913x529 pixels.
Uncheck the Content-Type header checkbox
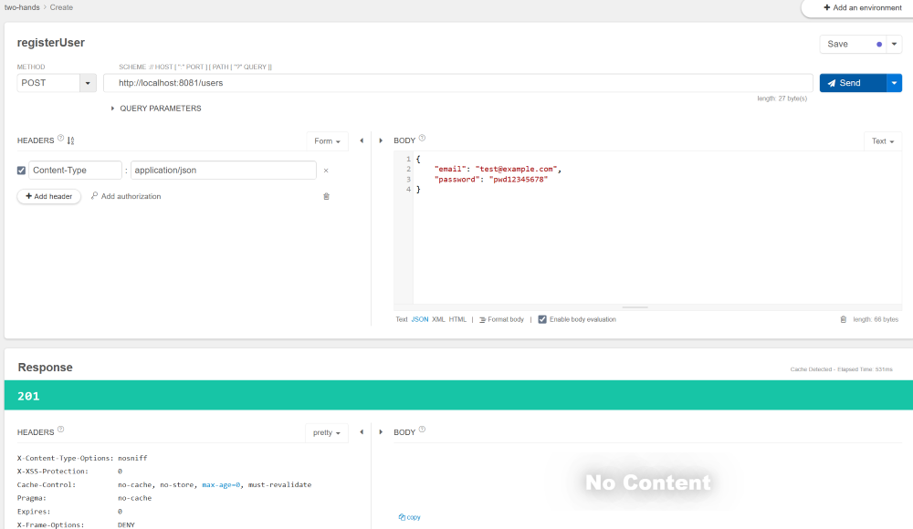[x=21, y=171]
